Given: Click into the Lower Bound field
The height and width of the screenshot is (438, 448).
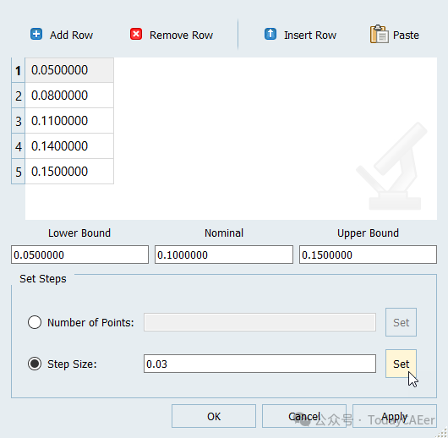Looking at the screenshot, I should (79, 255).
